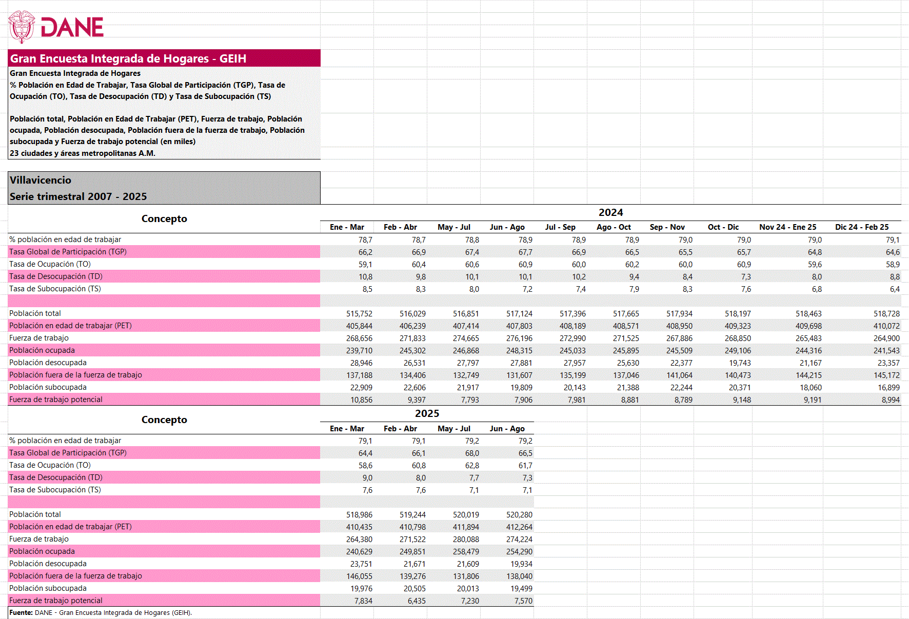
Task: Select the Población desocupada value 28,946
Action: point(361,363)
